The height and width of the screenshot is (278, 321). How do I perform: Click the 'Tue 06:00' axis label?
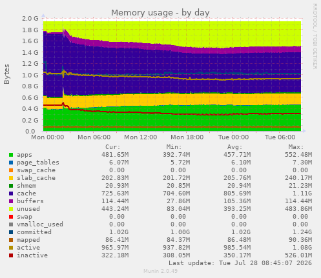click(280, 137)
